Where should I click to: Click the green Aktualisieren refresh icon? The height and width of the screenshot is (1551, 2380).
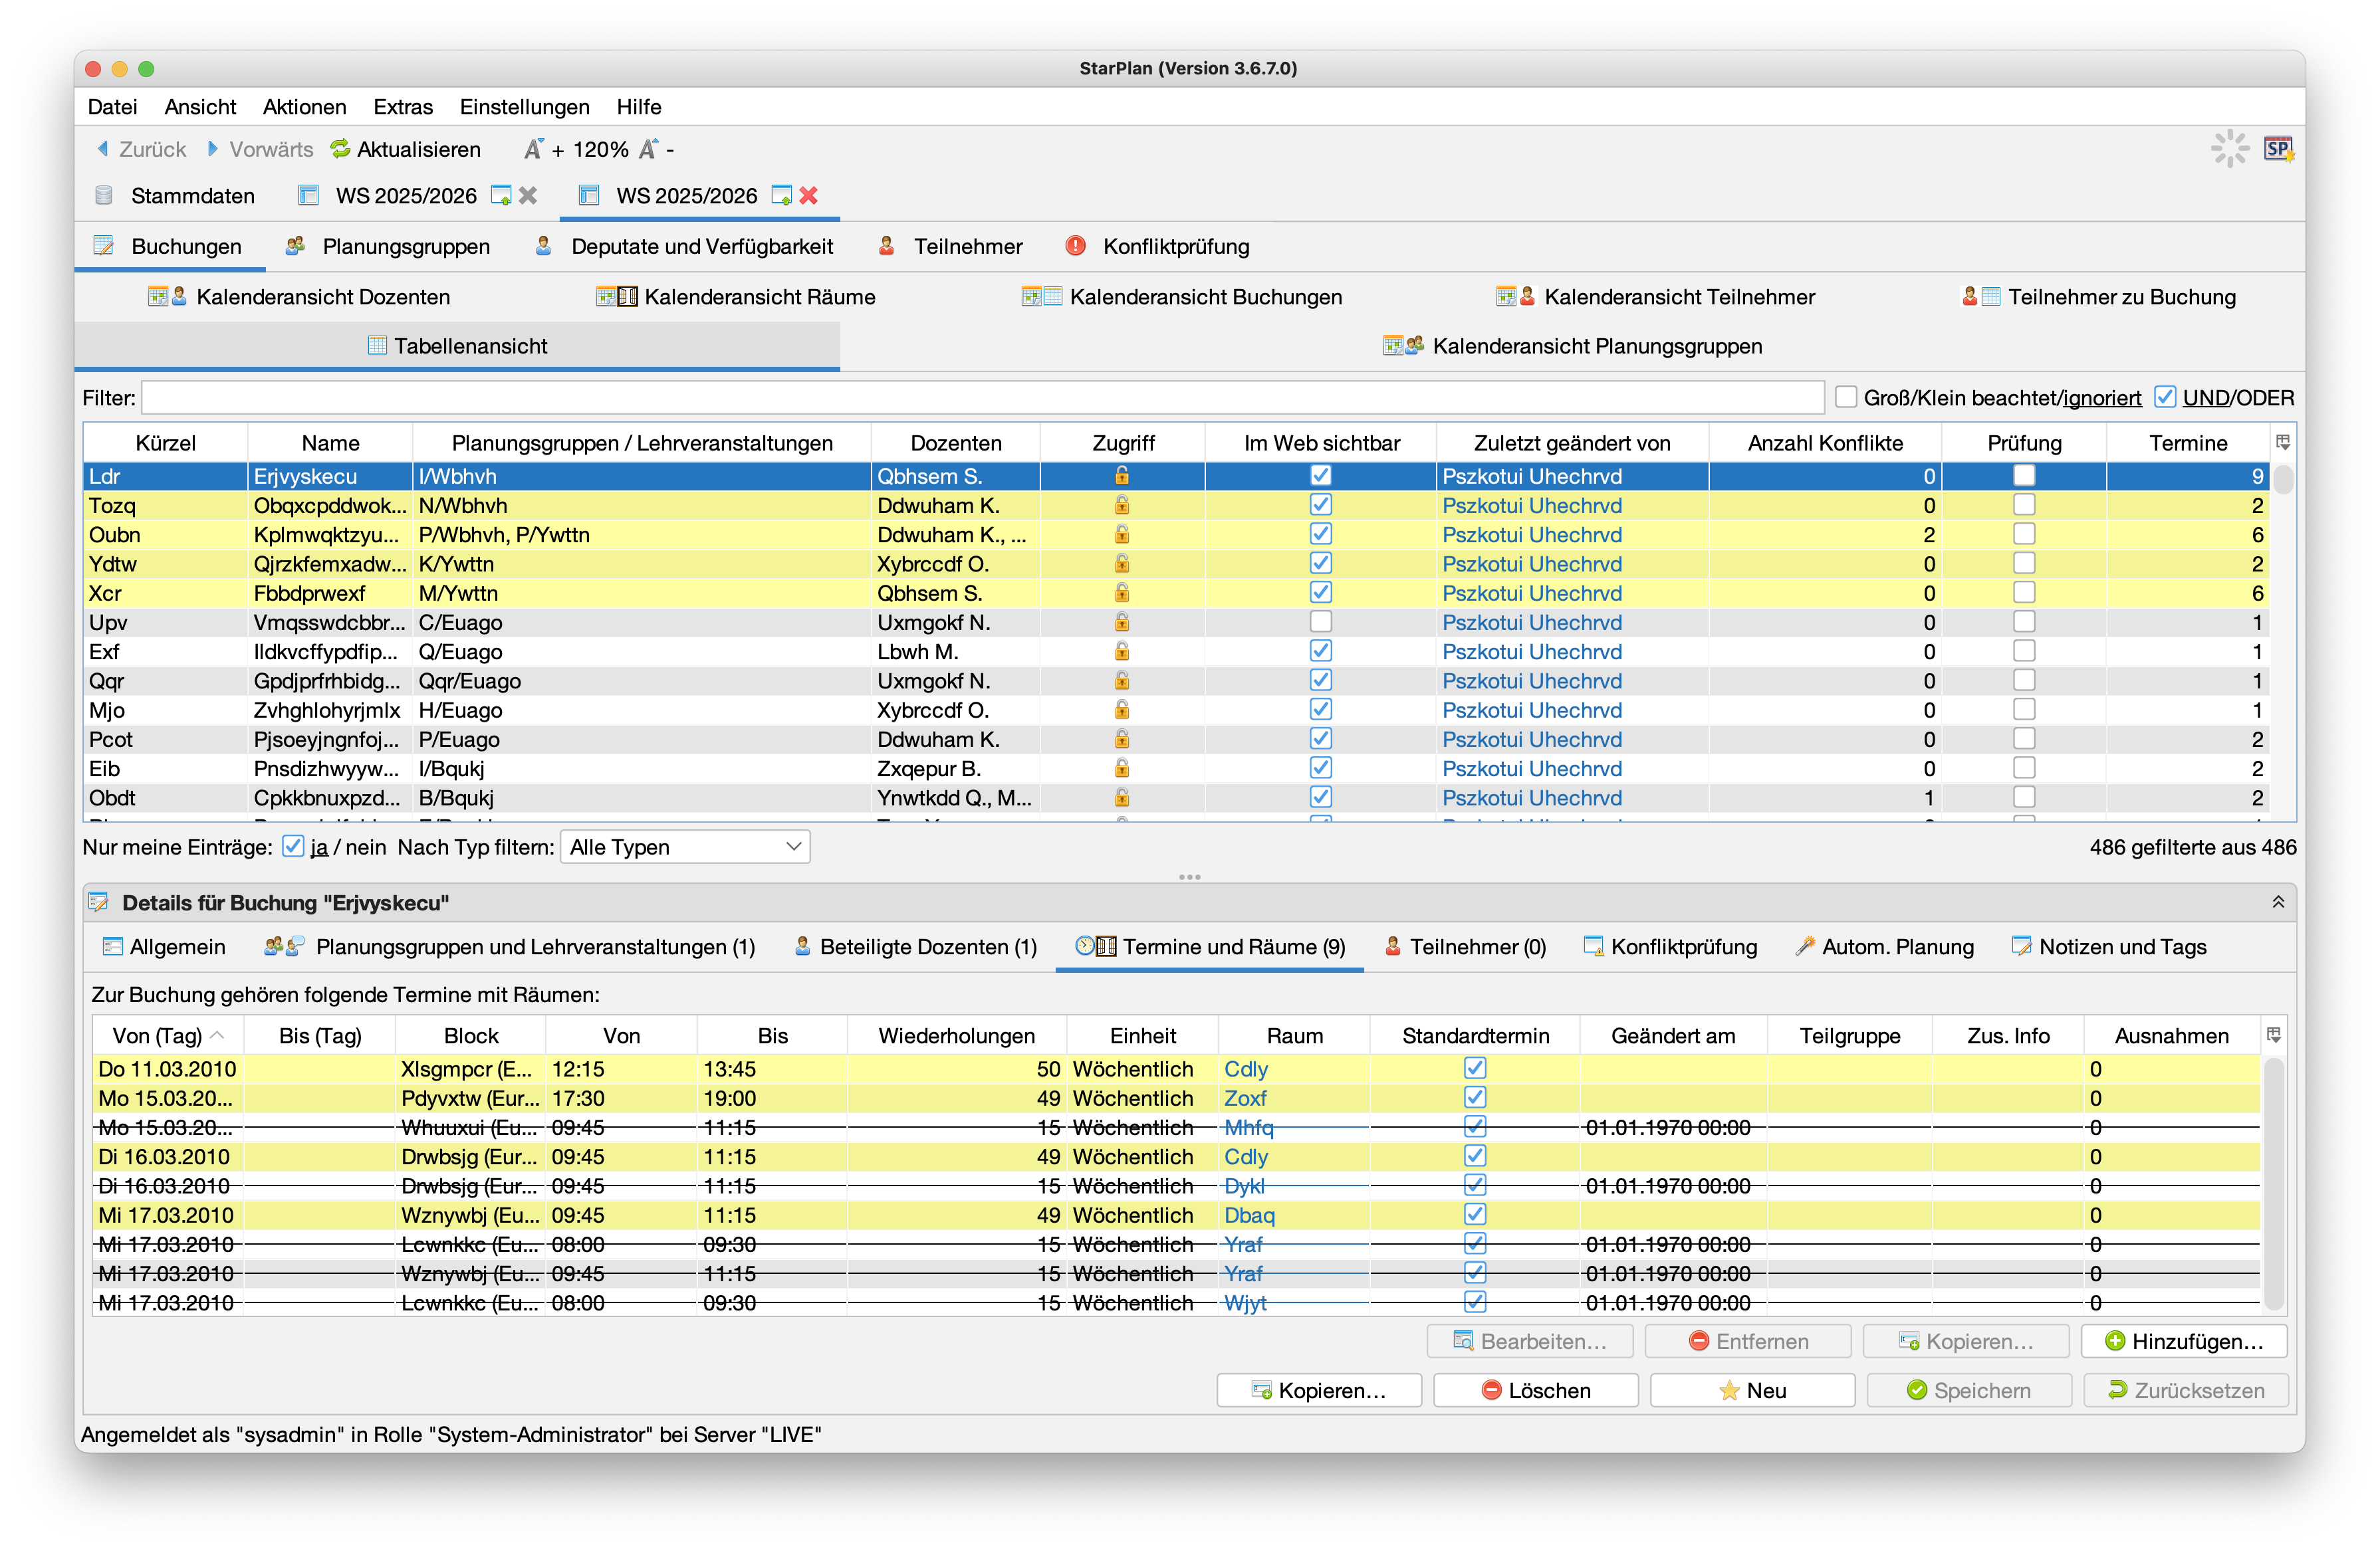click(x=340, y=149)
